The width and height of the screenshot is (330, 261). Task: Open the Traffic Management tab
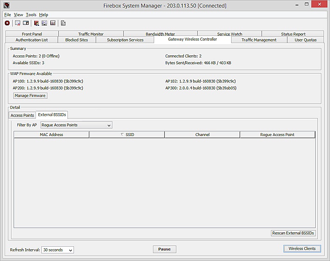[259, 40]
